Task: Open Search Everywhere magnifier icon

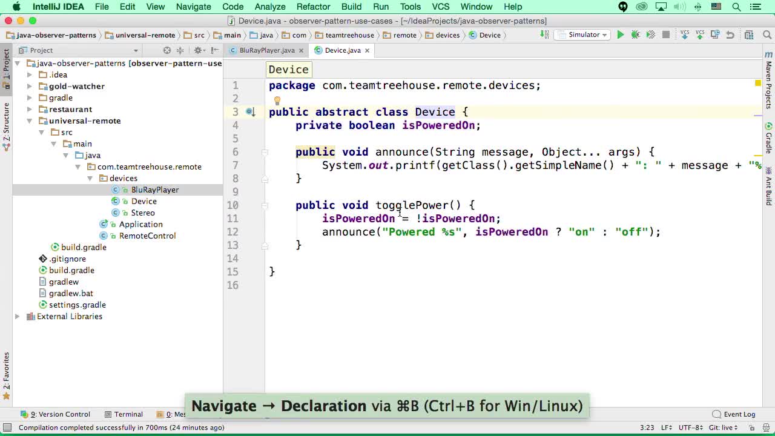Action: (x=766, y=35)
